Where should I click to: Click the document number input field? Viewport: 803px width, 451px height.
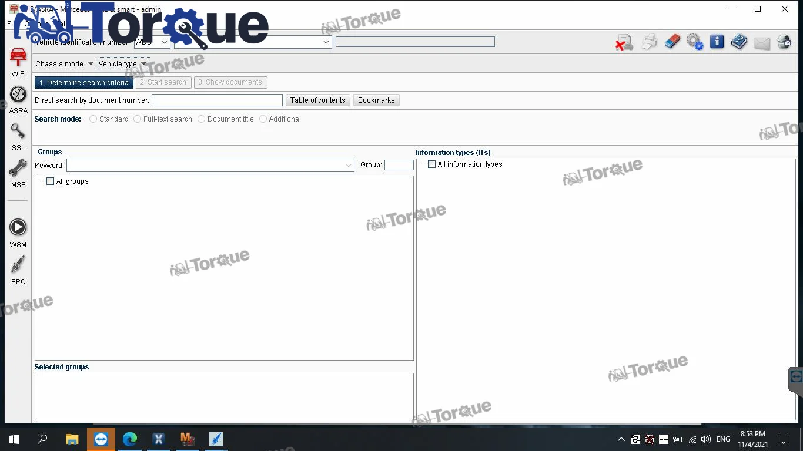pos(217,100)
